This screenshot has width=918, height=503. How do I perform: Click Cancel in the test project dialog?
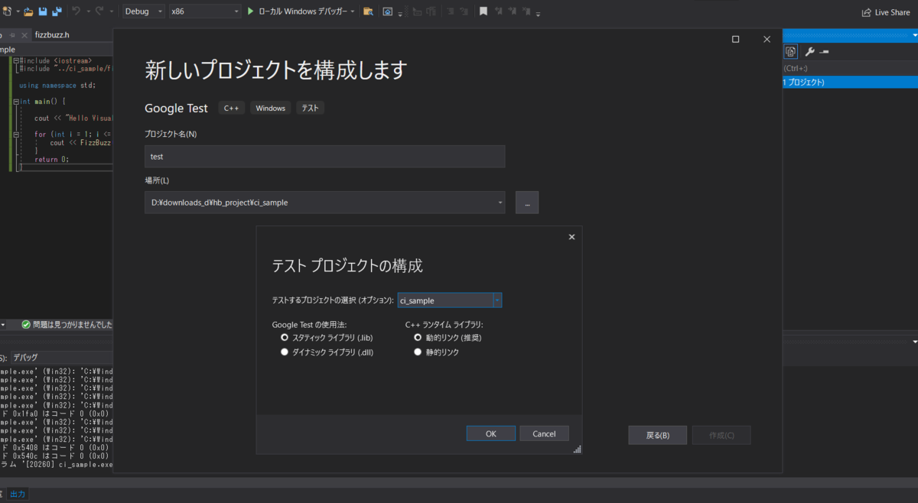pyautogui.click(x=544, y=433)
